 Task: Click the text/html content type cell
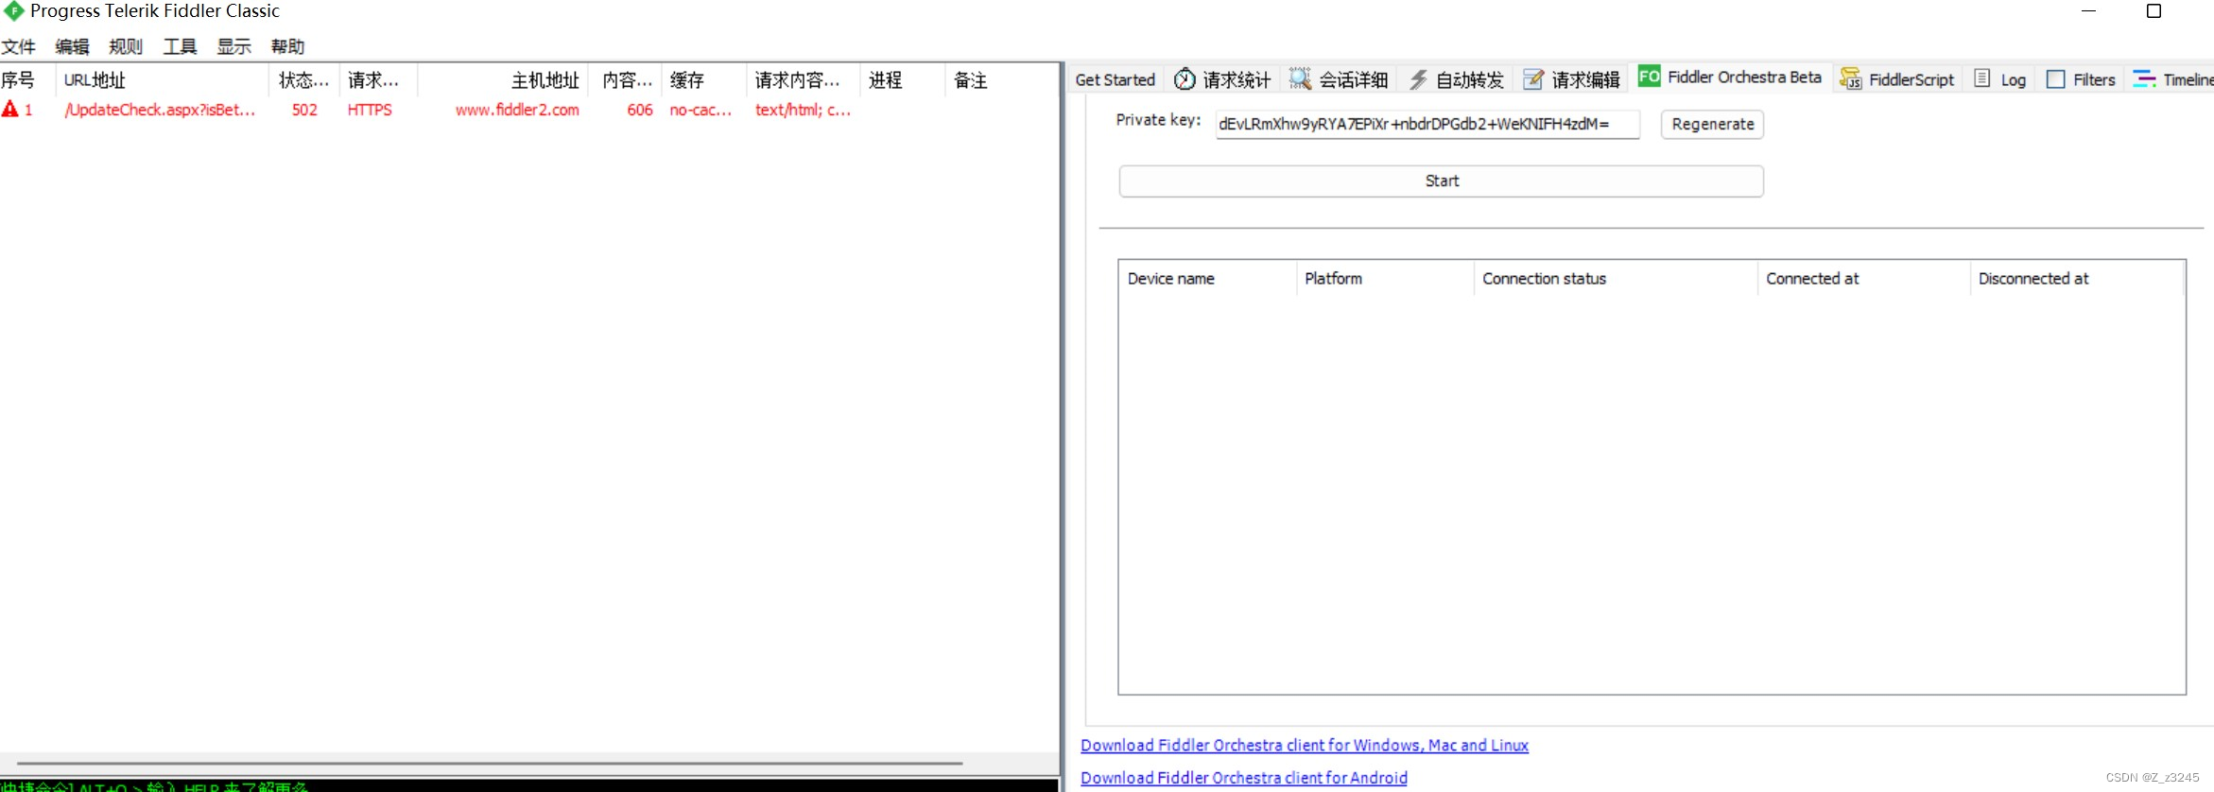803,110
